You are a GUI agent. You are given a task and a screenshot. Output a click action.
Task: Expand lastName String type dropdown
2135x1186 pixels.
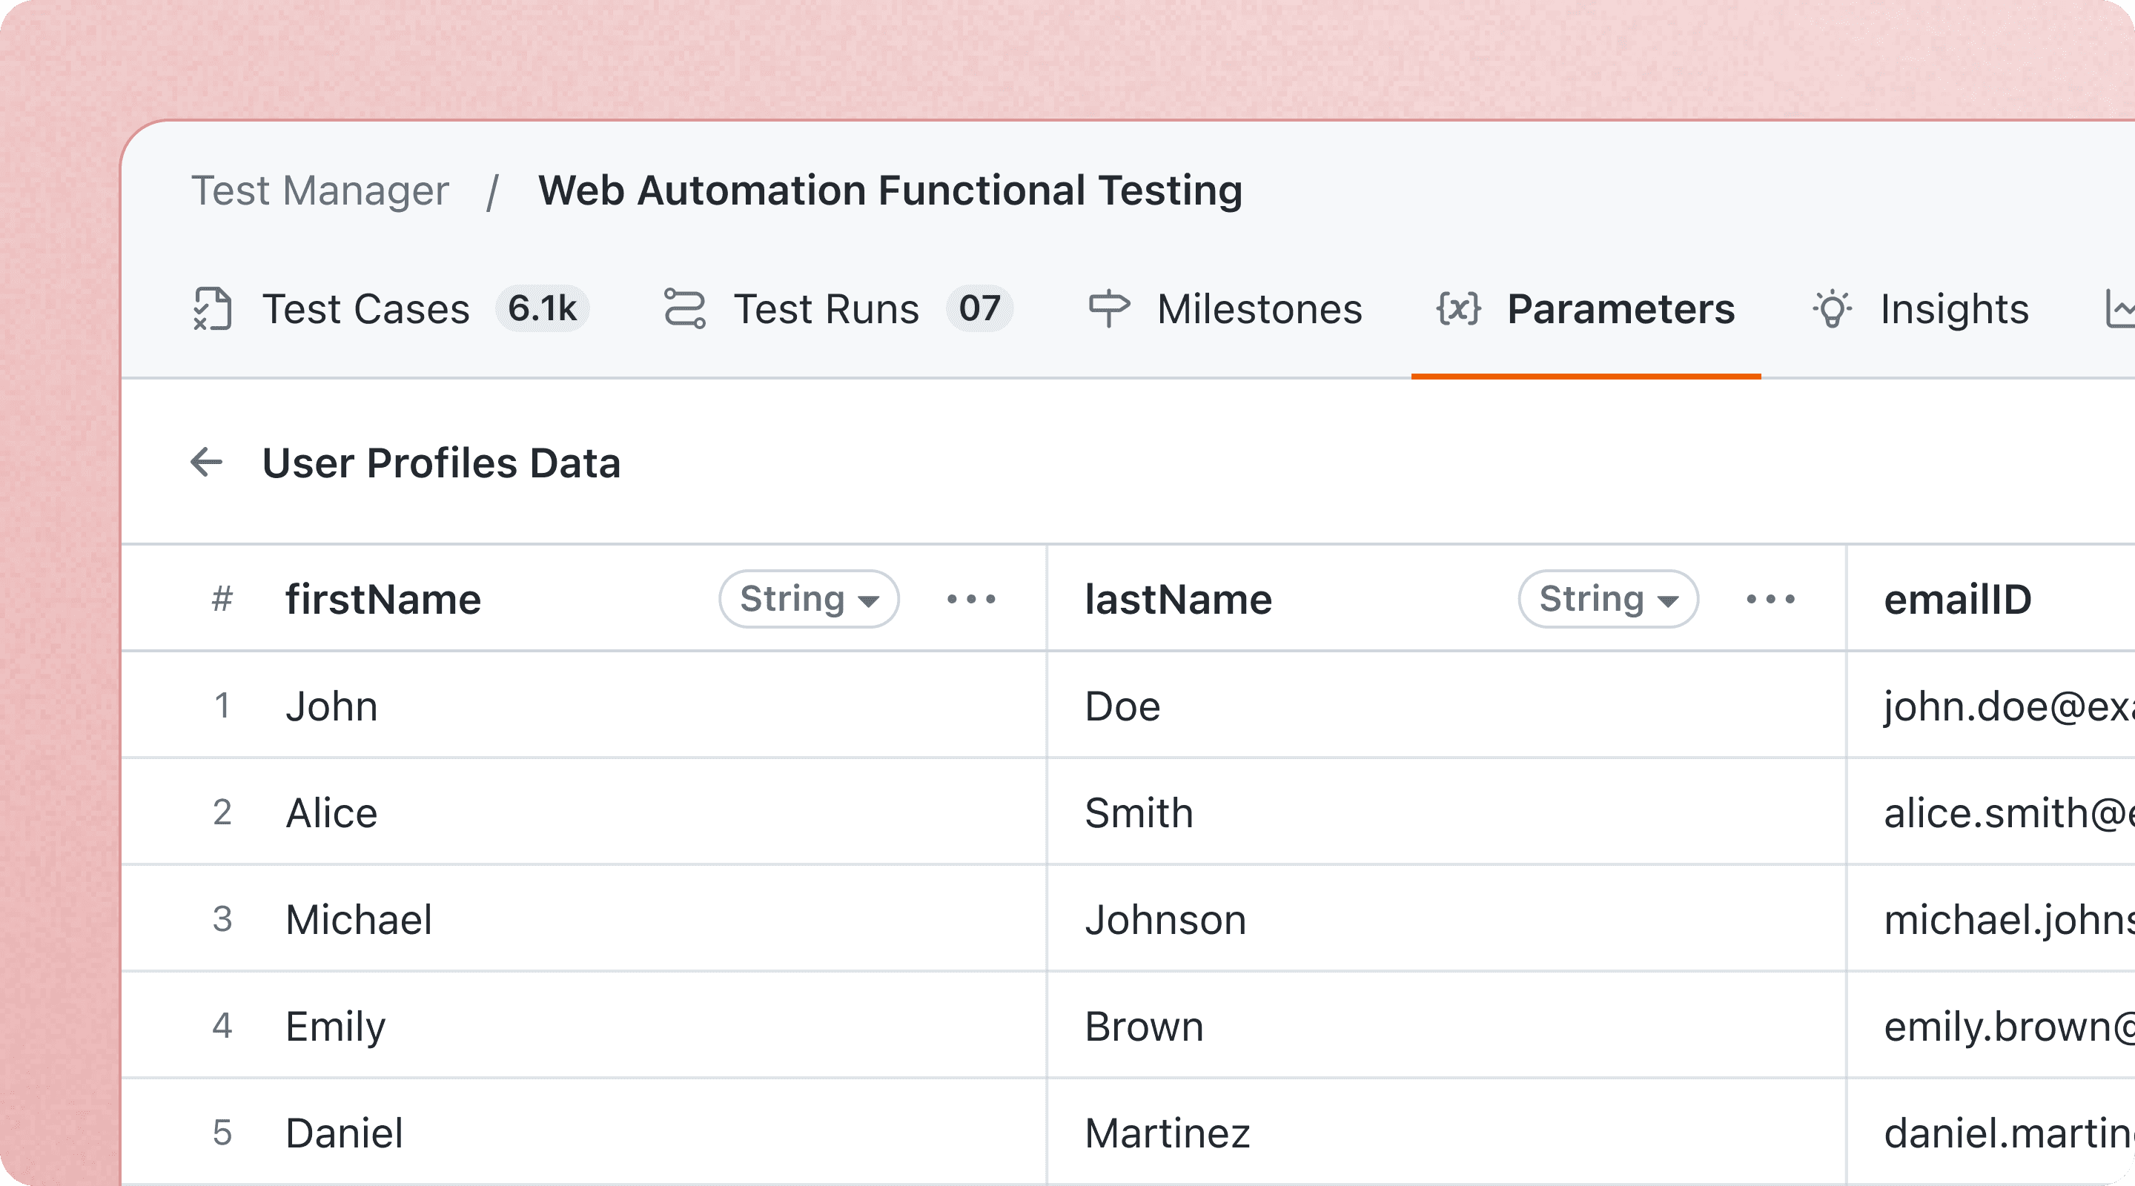1608,599
